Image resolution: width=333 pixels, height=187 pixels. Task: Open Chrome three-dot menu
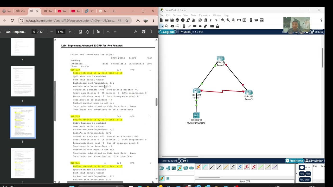[x=153, y=21]
